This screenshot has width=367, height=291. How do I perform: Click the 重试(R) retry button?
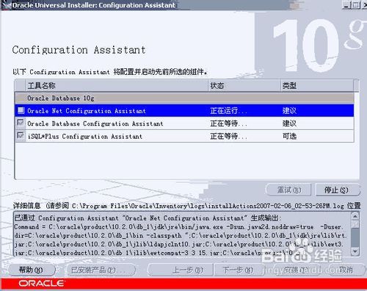pyautogui.click(x=288, y=190)
